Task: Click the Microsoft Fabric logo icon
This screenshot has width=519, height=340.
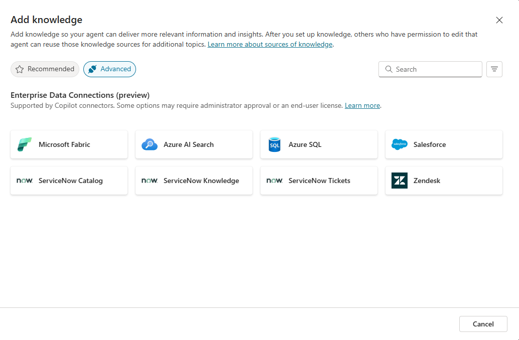Action: click(25, 144)
